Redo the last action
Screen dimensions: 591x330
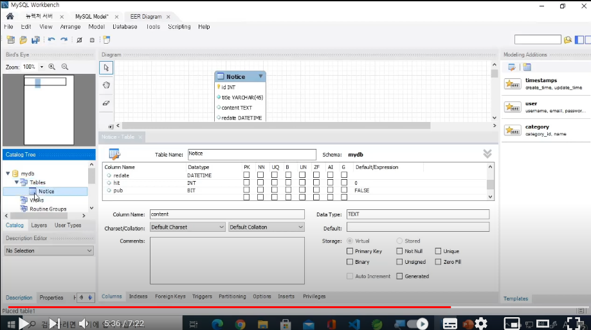tap(64, 40)
